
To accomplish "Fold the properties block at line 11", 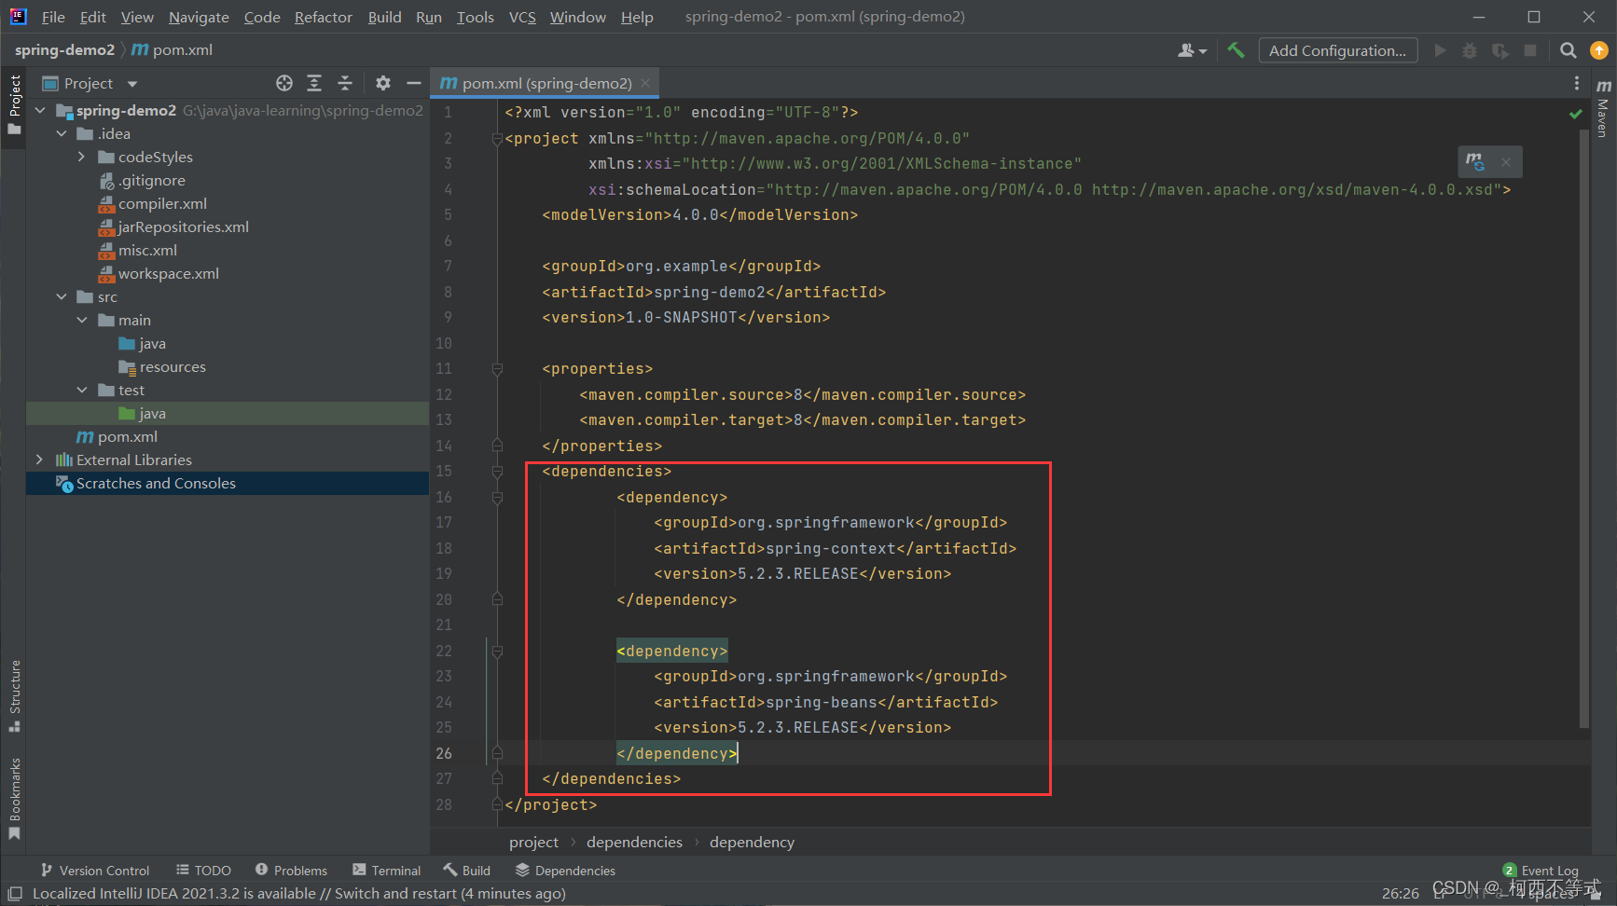I will (x=497, y=369).
